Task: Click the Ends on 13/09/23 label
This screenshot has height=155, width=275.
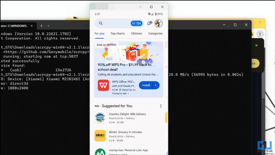Action: (107, 45)
